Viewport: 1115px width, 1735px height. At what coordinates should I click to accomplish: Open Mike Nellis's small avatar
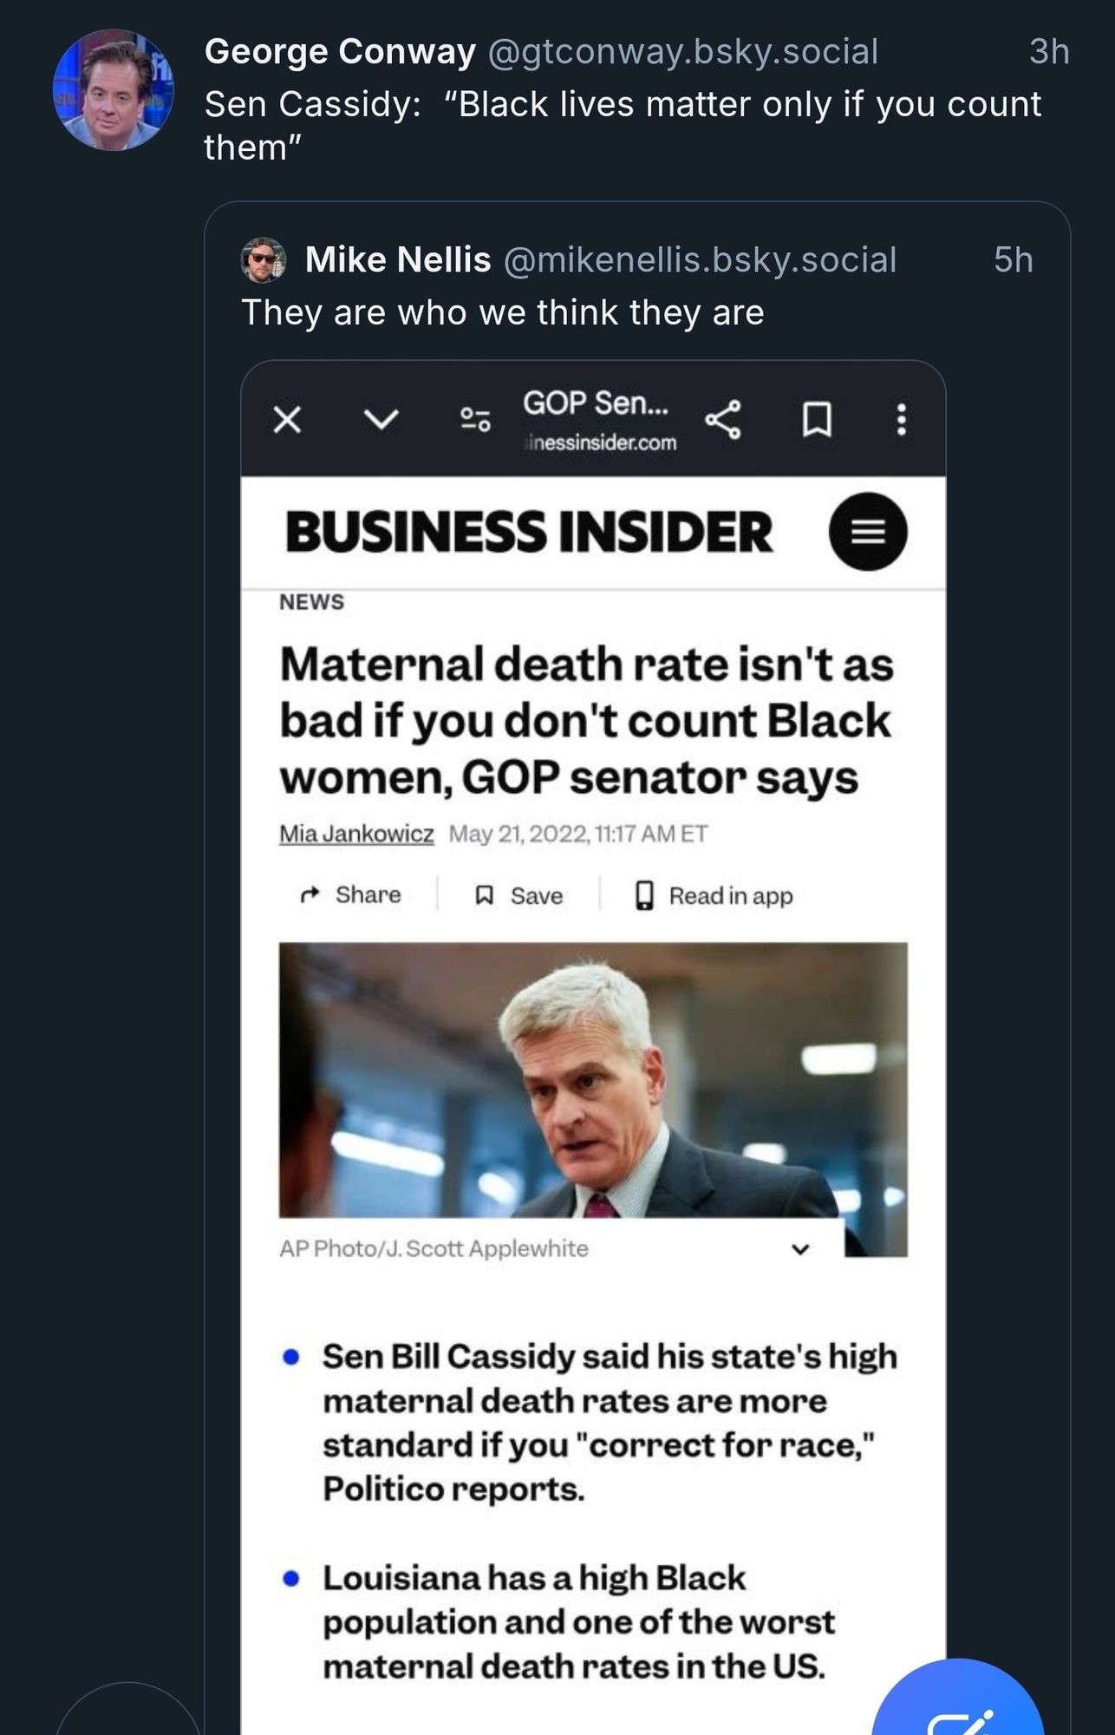[x=263, y=259]
